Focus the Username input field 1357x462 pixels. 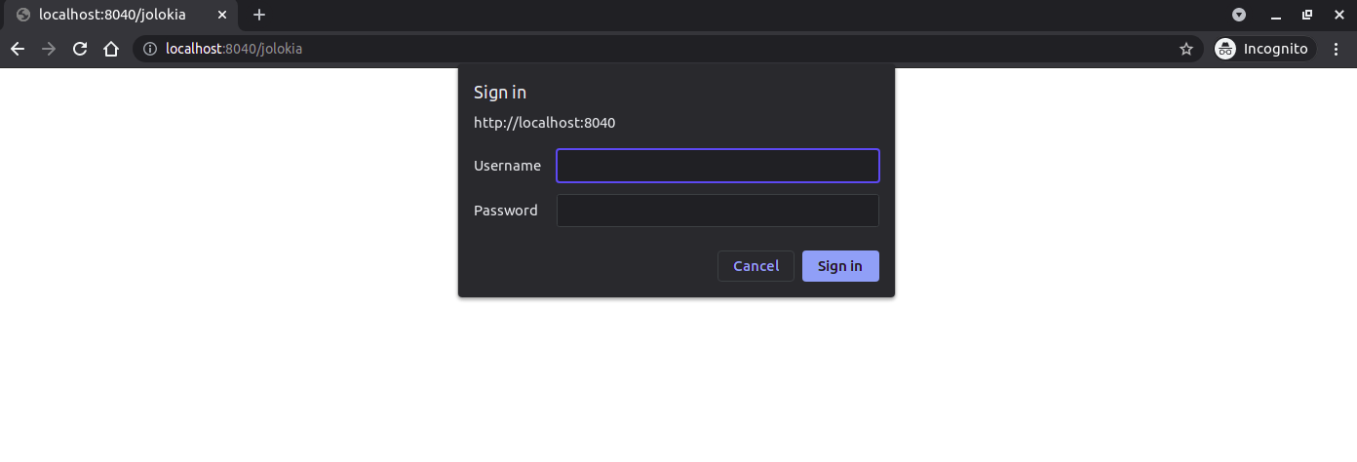pos(717,166)
